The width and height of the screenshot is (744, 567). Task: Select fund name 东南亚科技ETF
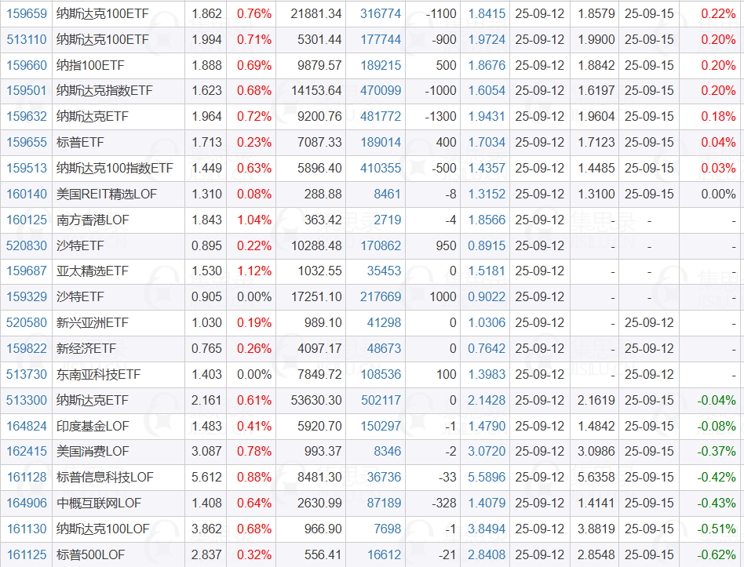[x=98, y=375]
